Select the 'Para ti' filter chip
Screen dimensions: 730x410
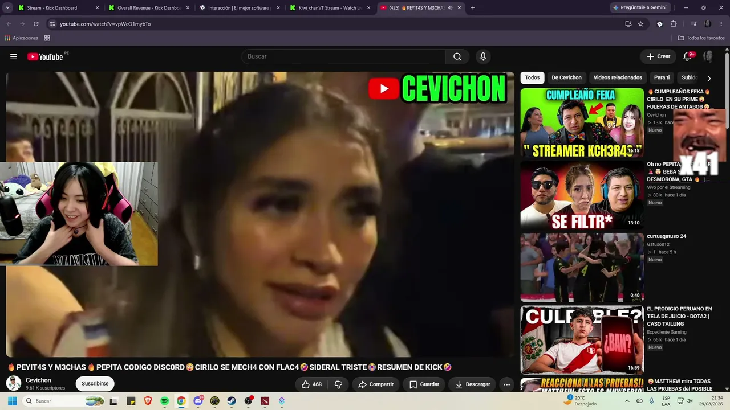click(x=662, y=77)
